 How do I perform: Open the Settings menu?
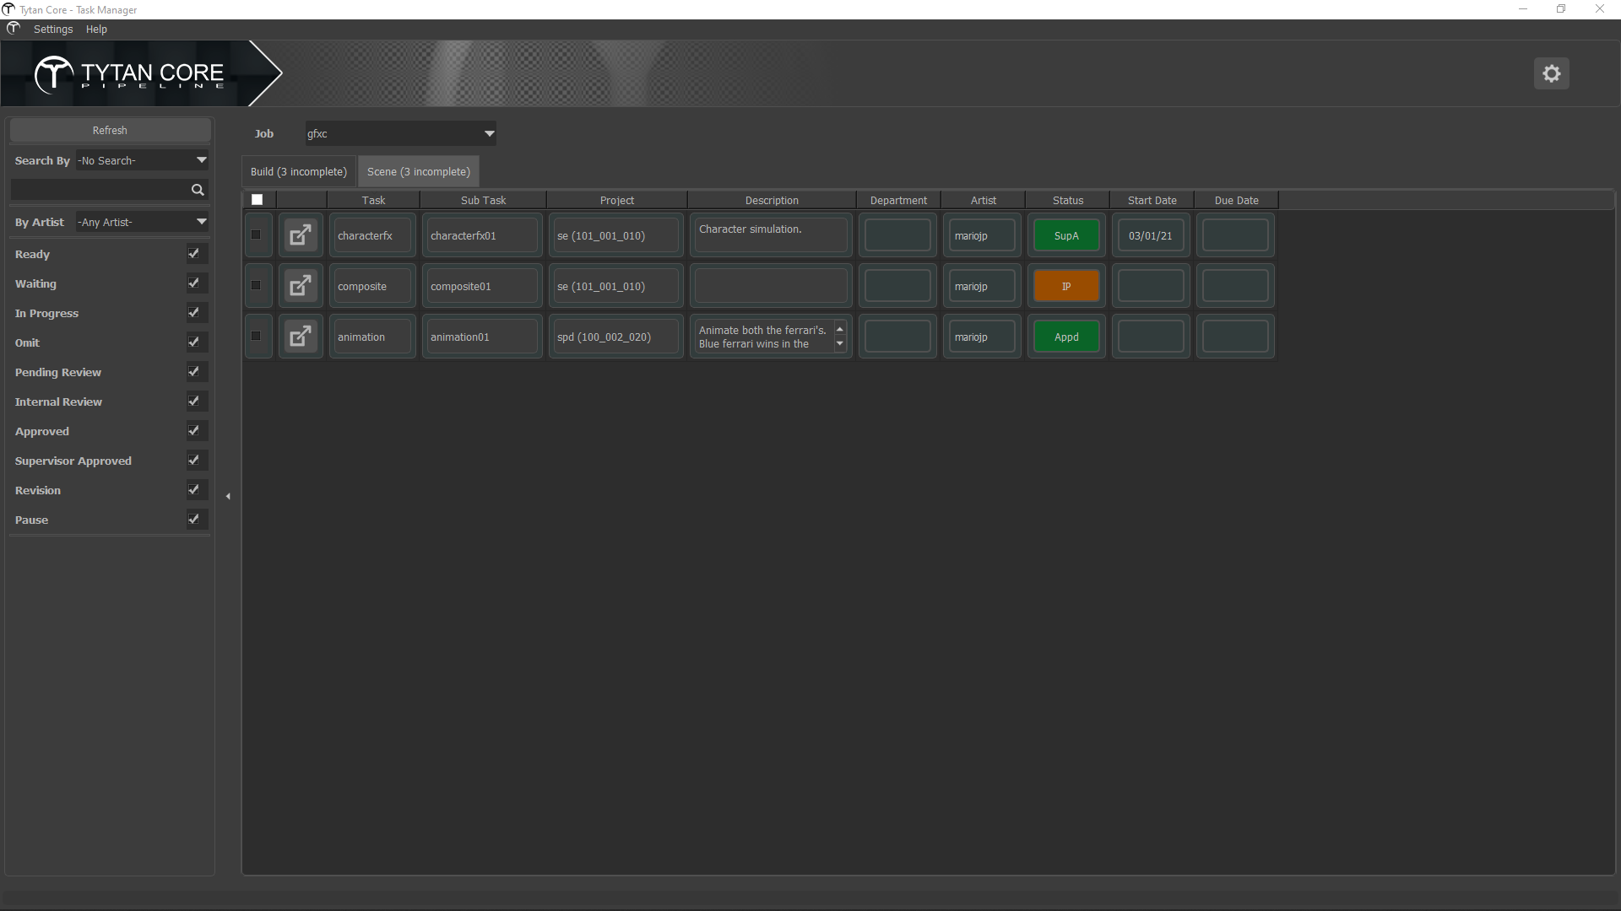click(52, 29)
